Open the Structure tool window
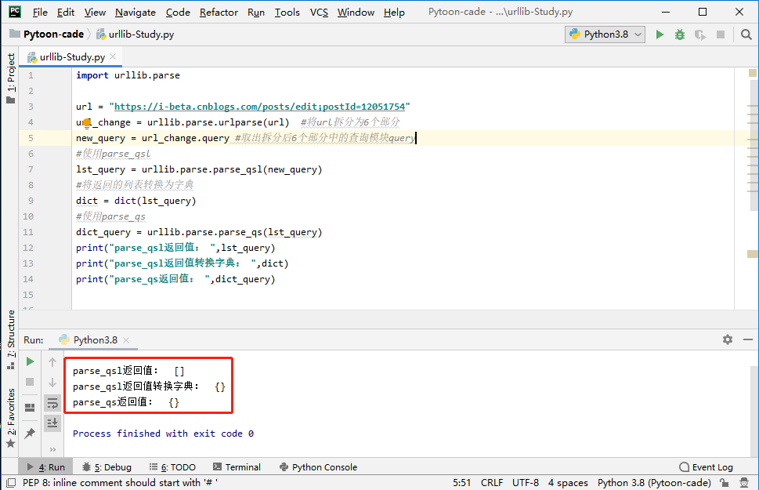Image resolution: width=759 pixels, height=490 pixels. [11, 339]
